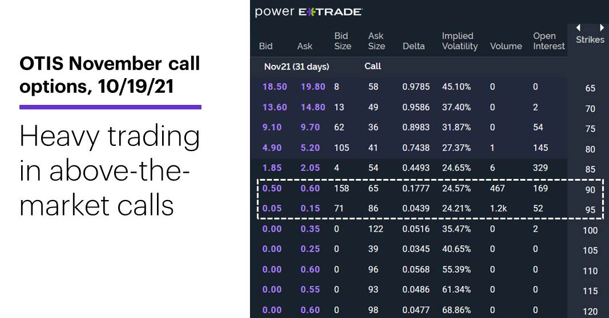Click the 5.20 ask for strike 80
Screen dimensions: 609x318
point(310,148)
